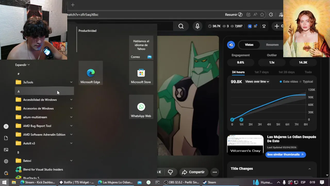This screenshot has width=330, height=186.
Task: Switch to OBS 32.0.2 taskbar window
Action: point(182,182)
